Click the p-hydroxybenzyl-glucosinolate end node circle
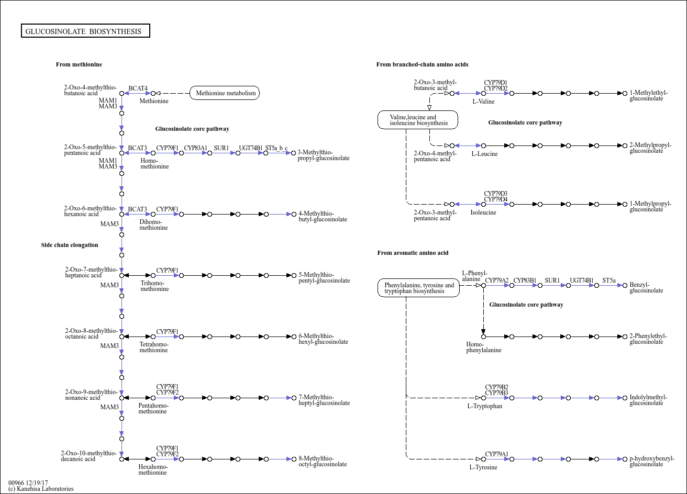This screenshot has height=494, width=687. [625, 459]
